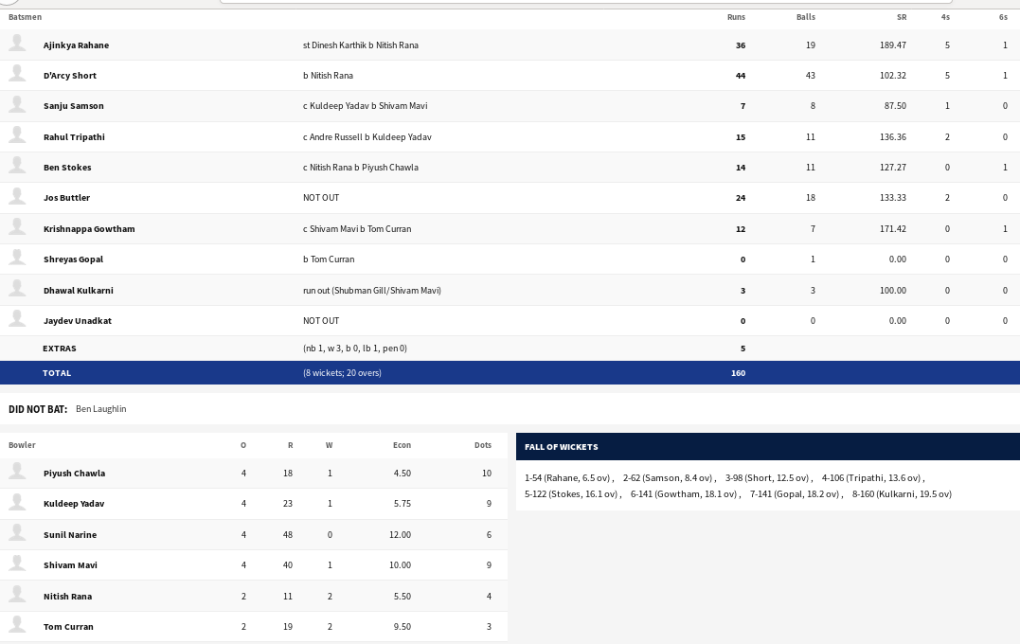Click the Econ column header
This screenshot has height=644, width=1020.
click(x=402, y=445)
